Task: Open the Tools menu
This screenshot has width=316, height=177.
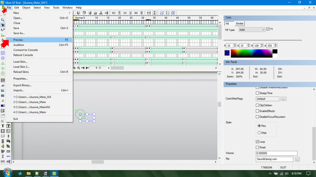Action: click(x=56, y=8)
